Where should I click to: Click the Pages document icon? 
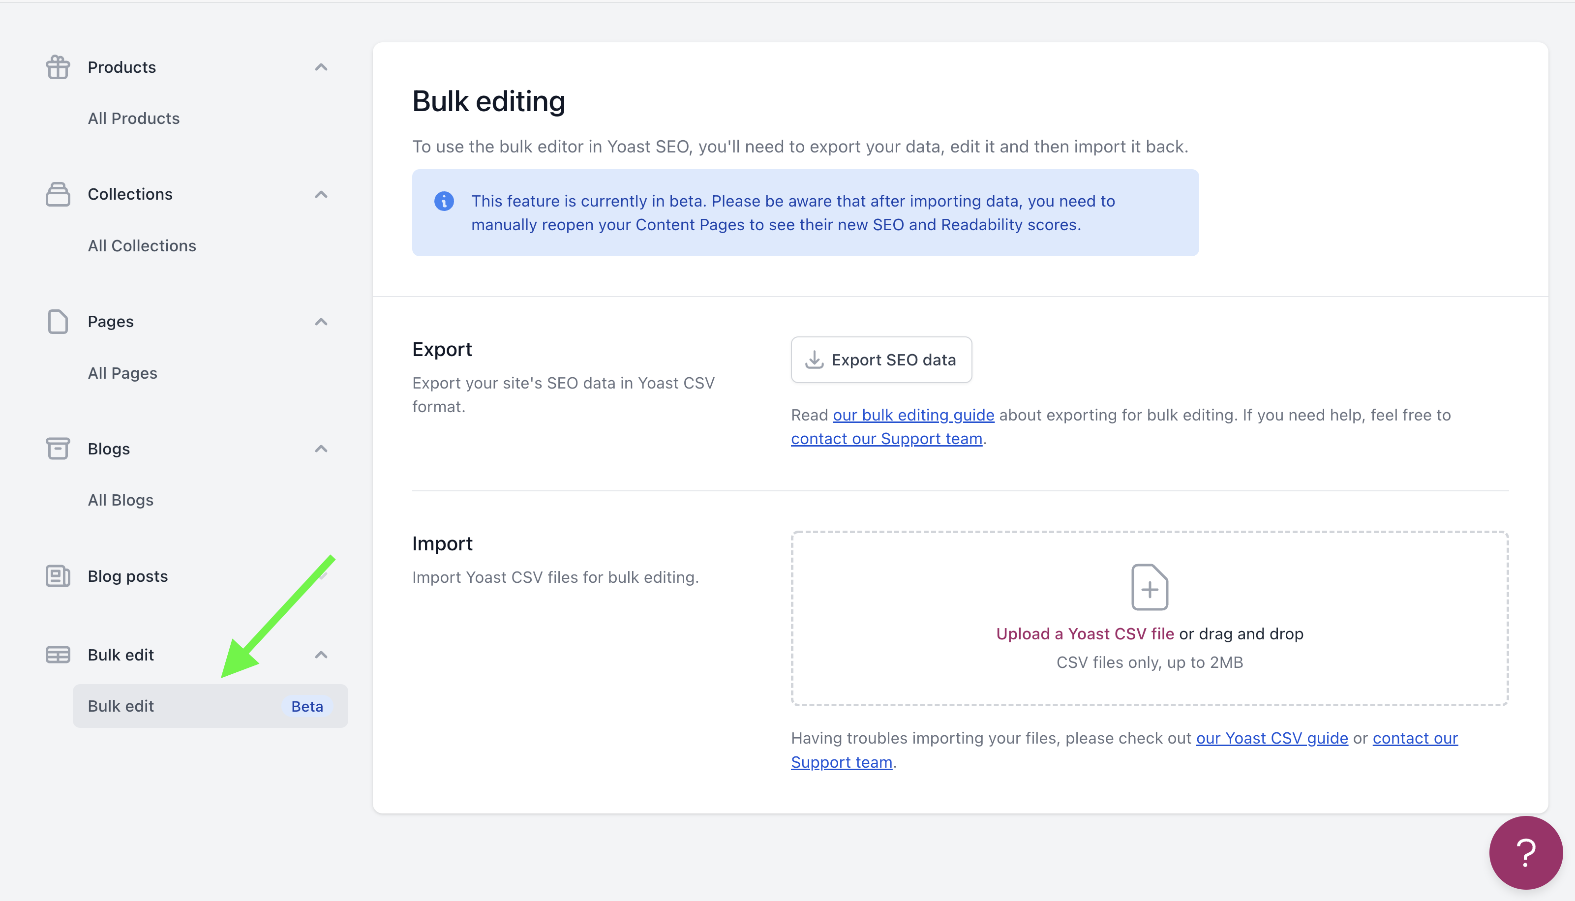(x=58, y=322)
